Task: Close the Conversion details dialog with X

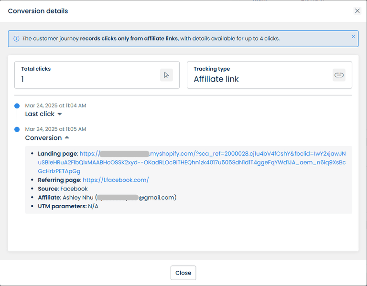Action: tap(357, 11)
